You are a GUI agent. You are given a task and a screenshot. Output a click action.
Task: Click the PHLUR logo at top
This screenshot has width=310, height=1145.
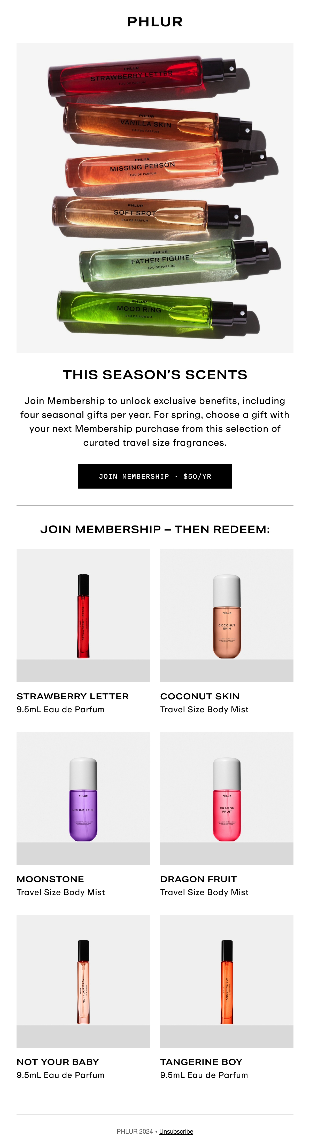pos(155,22)
